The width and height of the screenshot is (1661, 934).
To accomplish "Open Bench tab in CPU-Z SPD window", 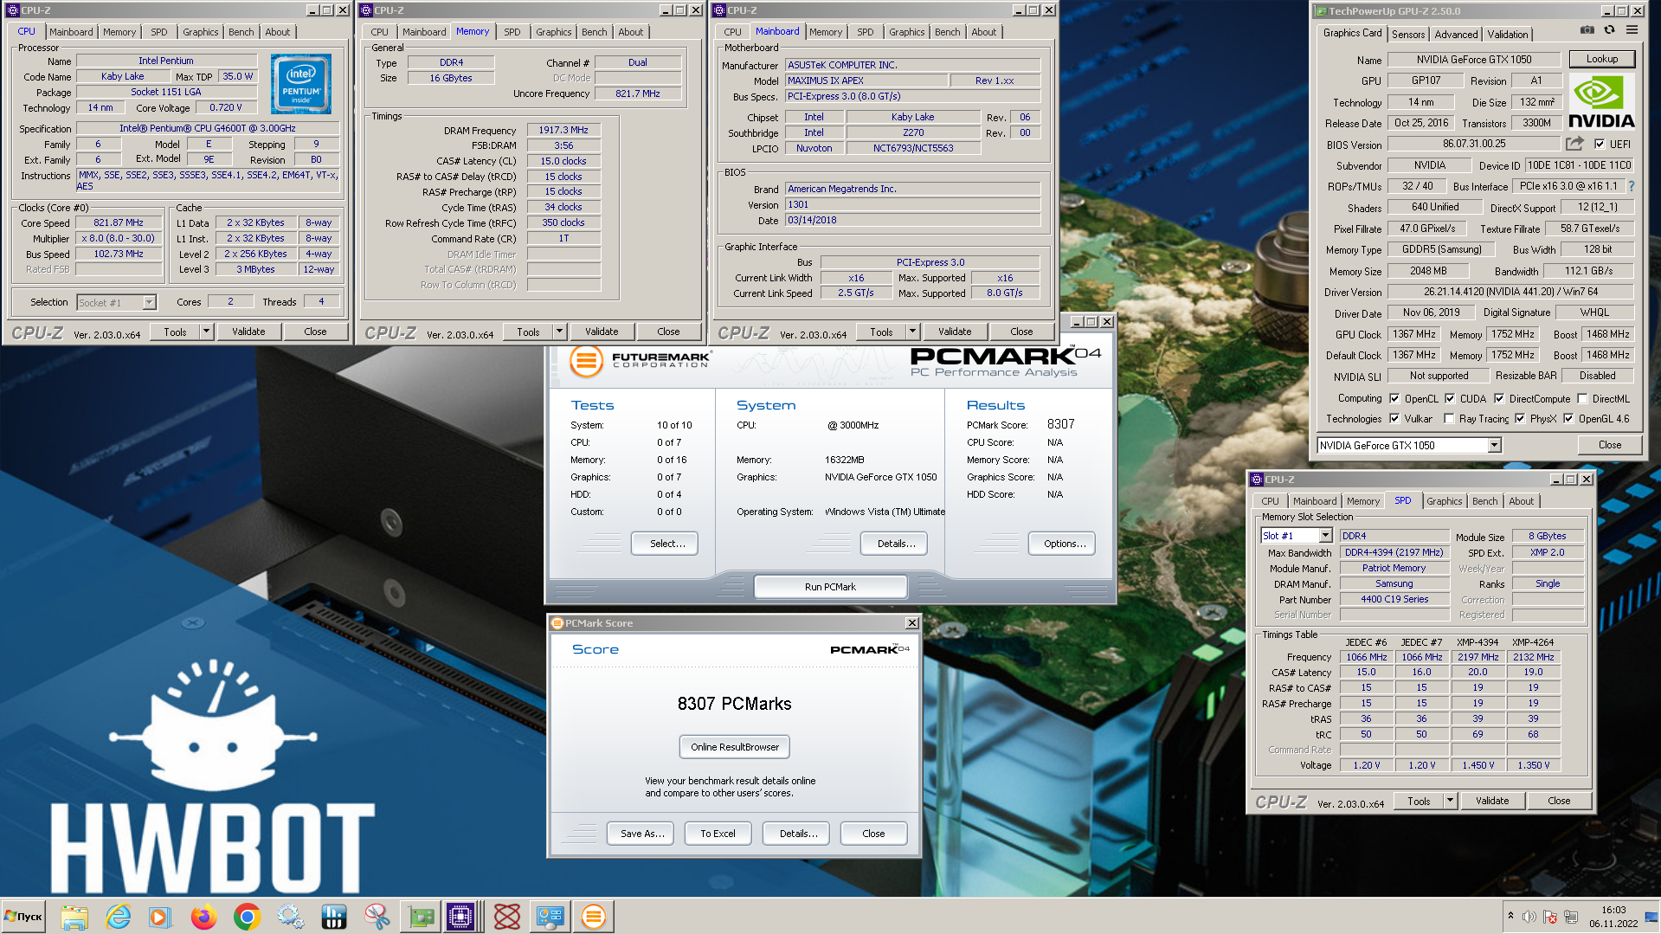I will (x=1484, y=501).
